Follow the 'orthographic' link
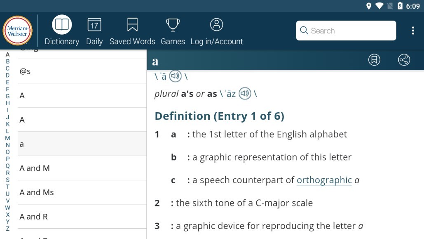 (x=324, y=180)
